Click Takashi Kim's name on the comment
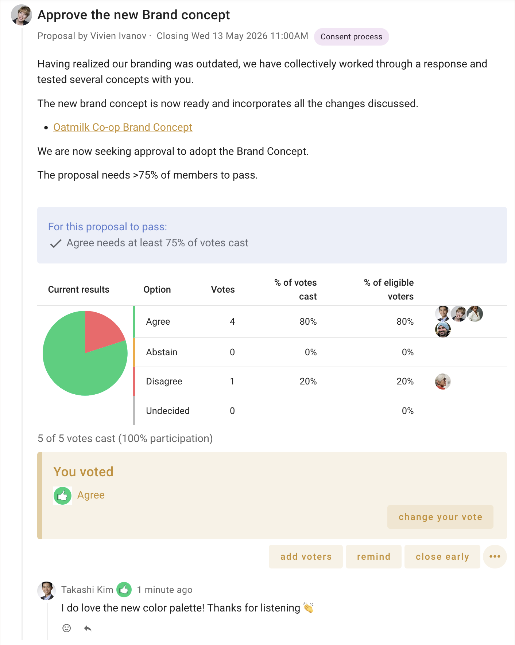Screen dimensions: 515x645 87,590
